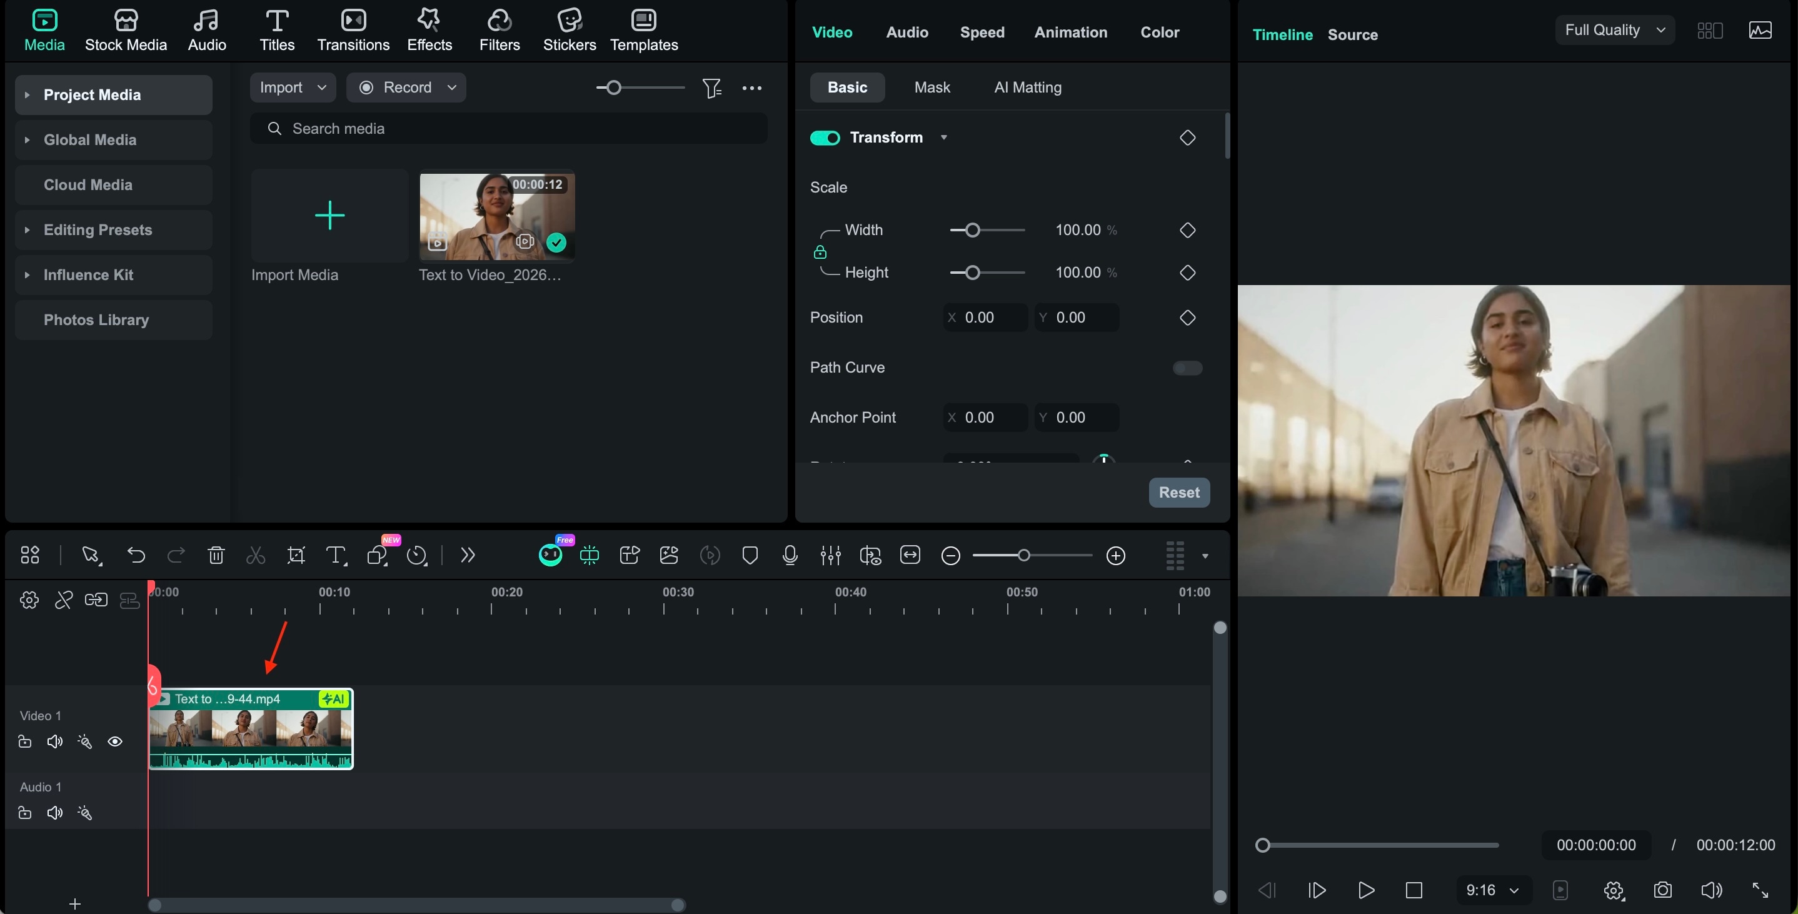The height and width of the screenshot is (914, 1798).
Task: Open the Crop tool
Action: pos(296,555)
